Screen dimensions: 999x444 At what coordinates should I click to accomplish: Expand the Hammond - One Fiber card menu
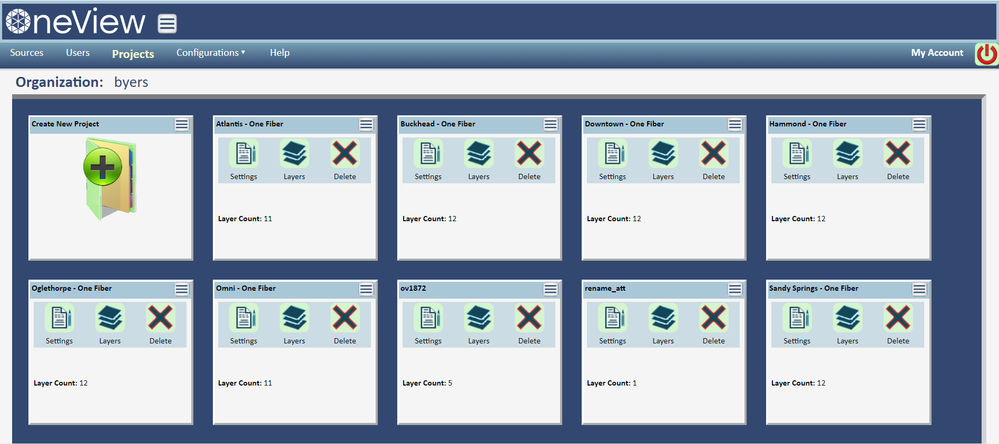[x=919, y=125]
